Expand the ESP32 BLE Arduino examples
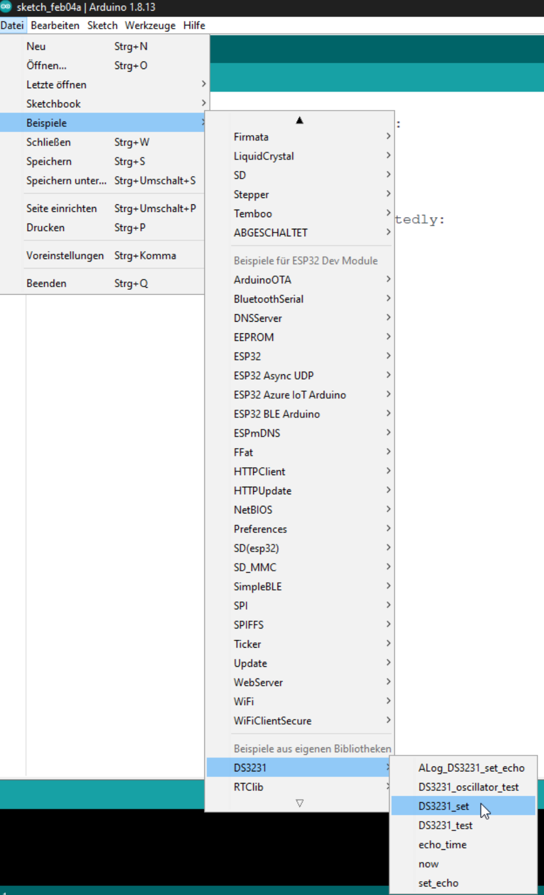 [x=277, y=414]
